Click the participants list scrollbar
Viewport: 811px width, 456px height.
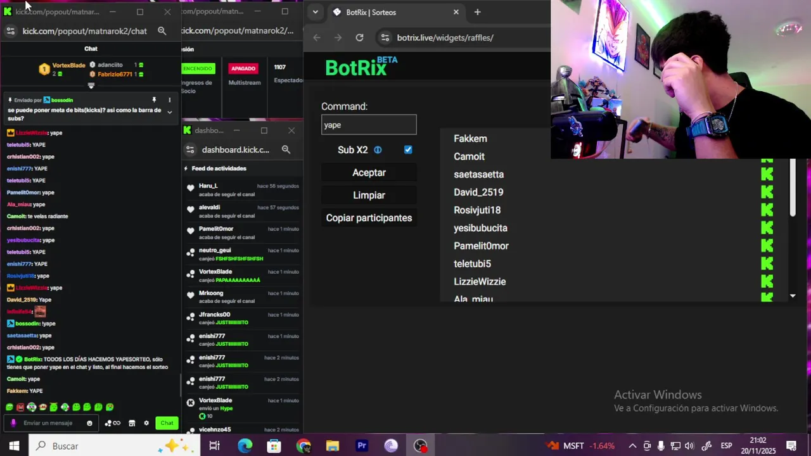point(793,187)
